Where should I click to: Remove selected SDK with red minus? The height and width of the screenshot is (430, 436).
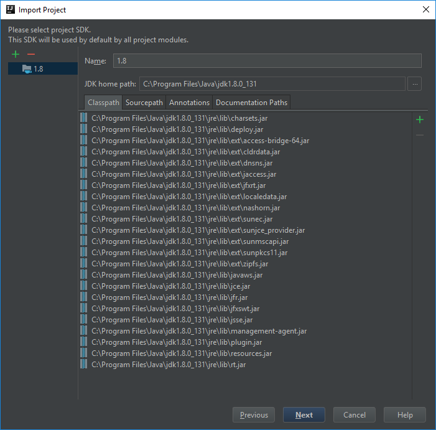coord(31,54)
